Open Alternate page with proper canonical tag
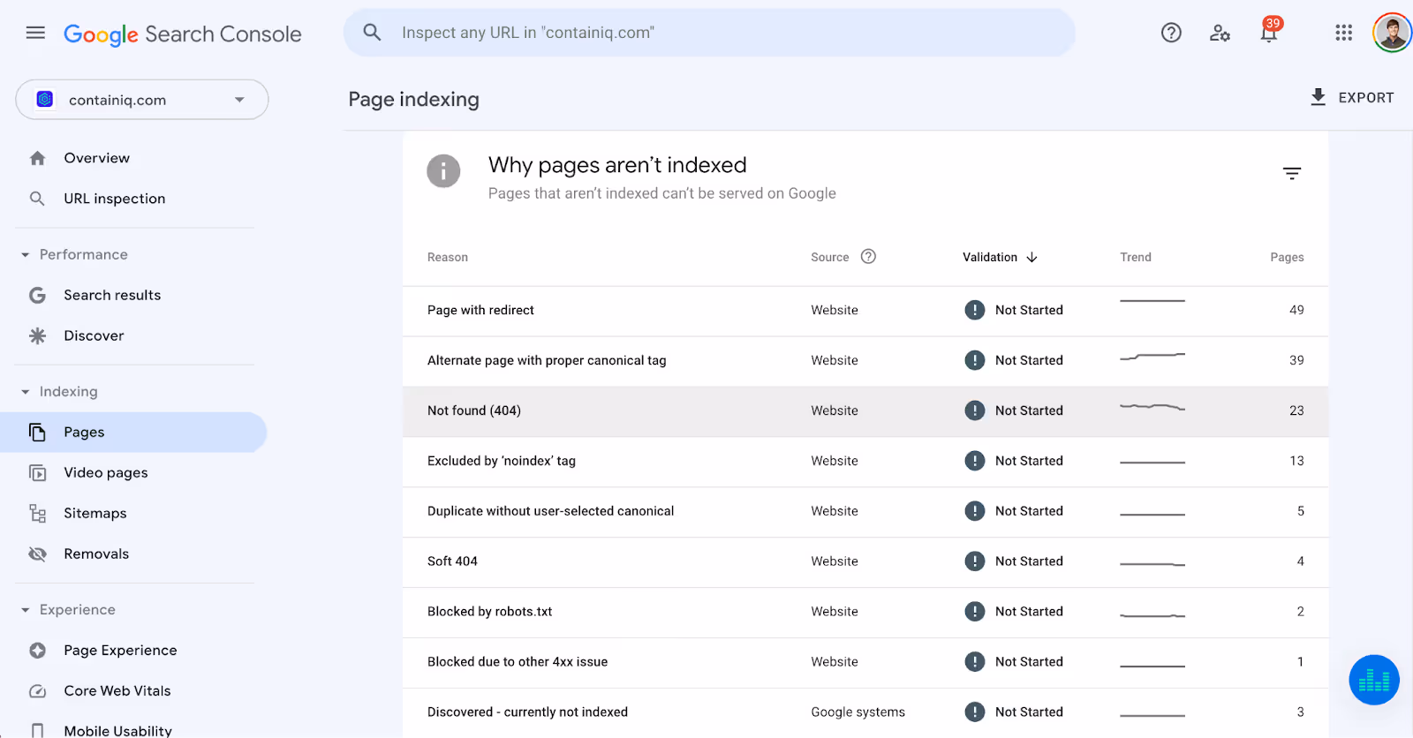 tap(865, 361)
